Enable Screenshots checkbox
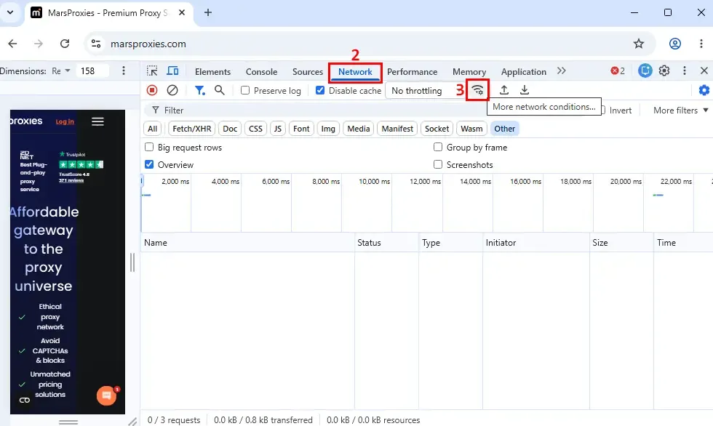Viewport: 713px width, 426px height. 438,164
